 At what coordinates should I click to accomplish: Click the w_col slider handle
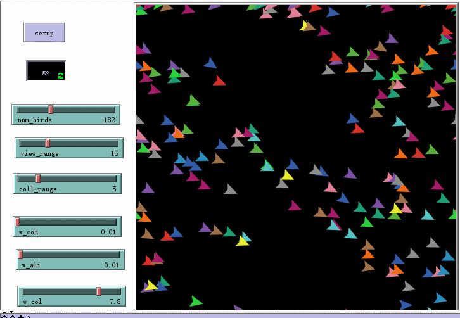click(99, 291)
